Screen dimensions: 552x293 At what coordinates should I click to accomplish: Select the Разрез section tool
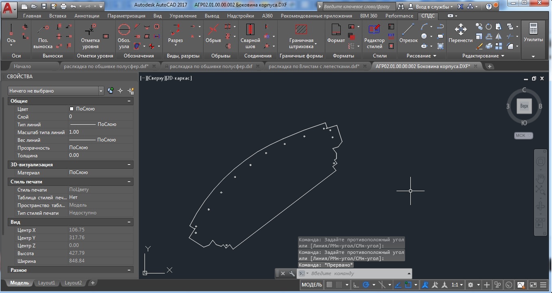tap(175, 35)
